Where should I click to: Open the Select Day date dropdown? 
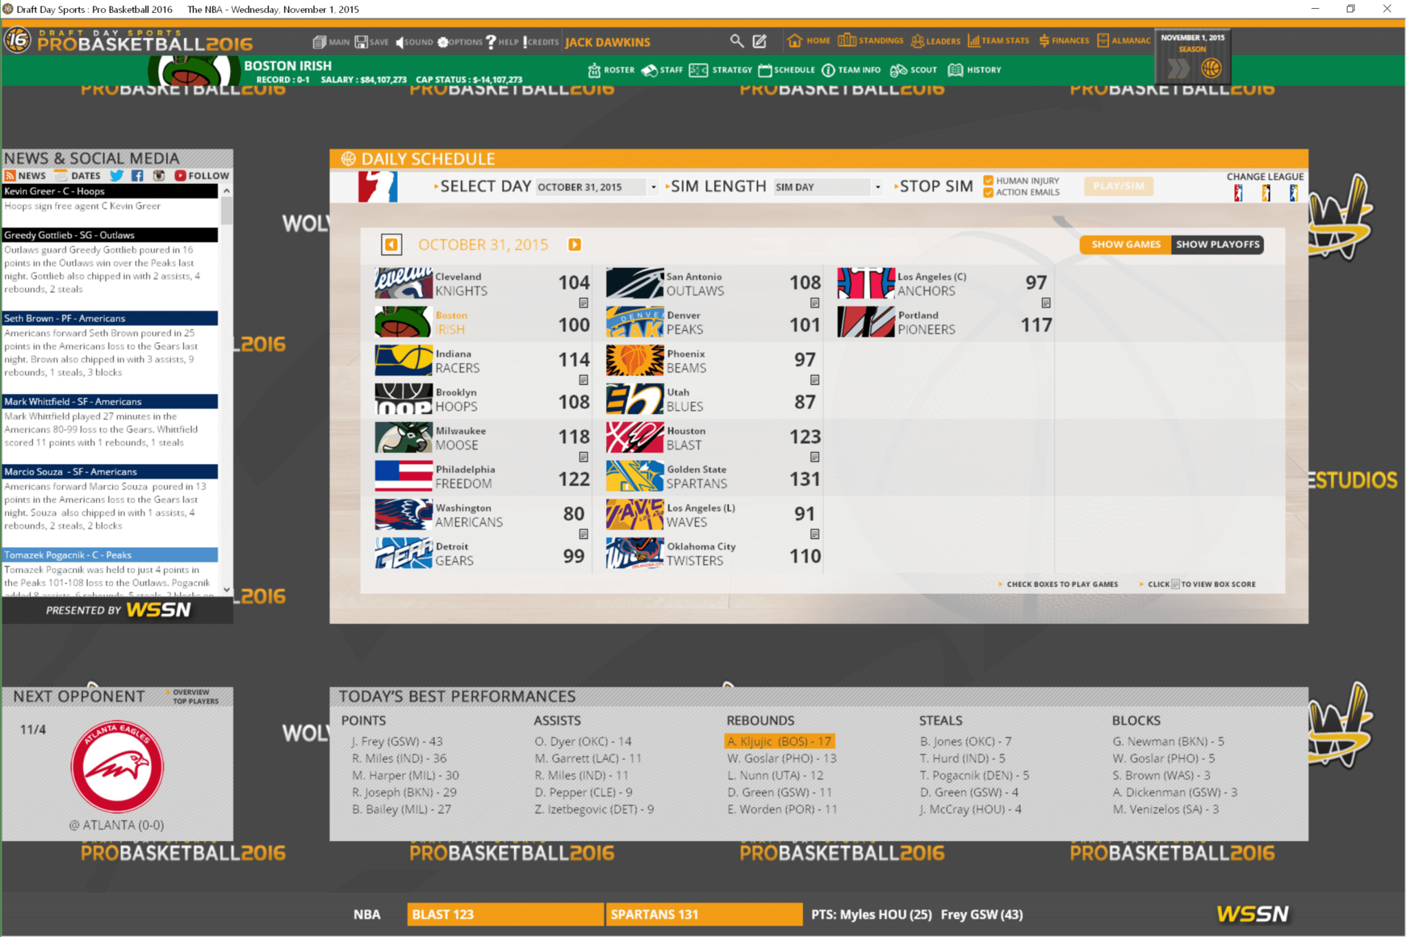pos(597,187)
